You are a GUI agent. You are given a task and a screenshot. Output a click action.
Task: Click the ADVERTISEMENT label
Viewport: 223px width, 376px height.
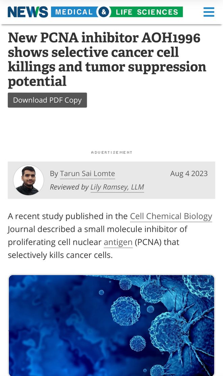pyautogui.click(x=111, y=153)
